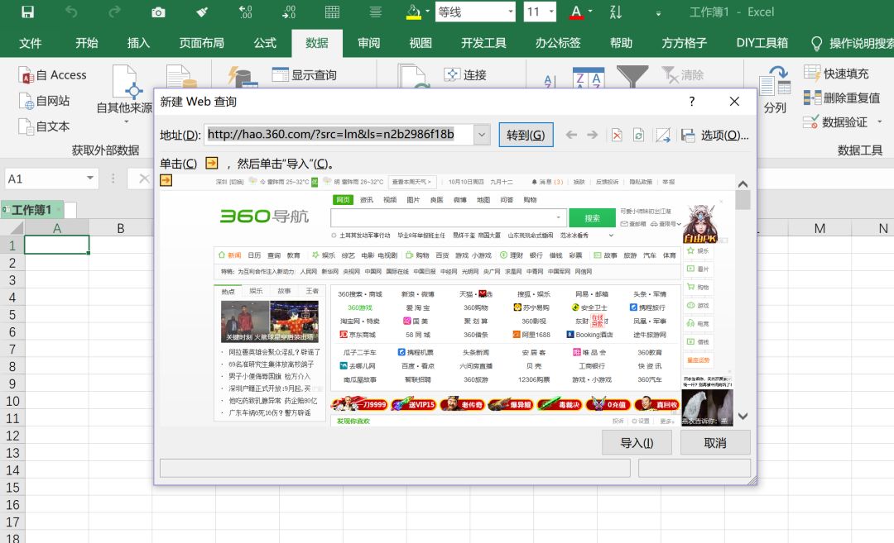The width and height of the screenshot is (894, 543).
Task: Click the large Sort ZA icon in ribbon
Action: click(588, 77)
